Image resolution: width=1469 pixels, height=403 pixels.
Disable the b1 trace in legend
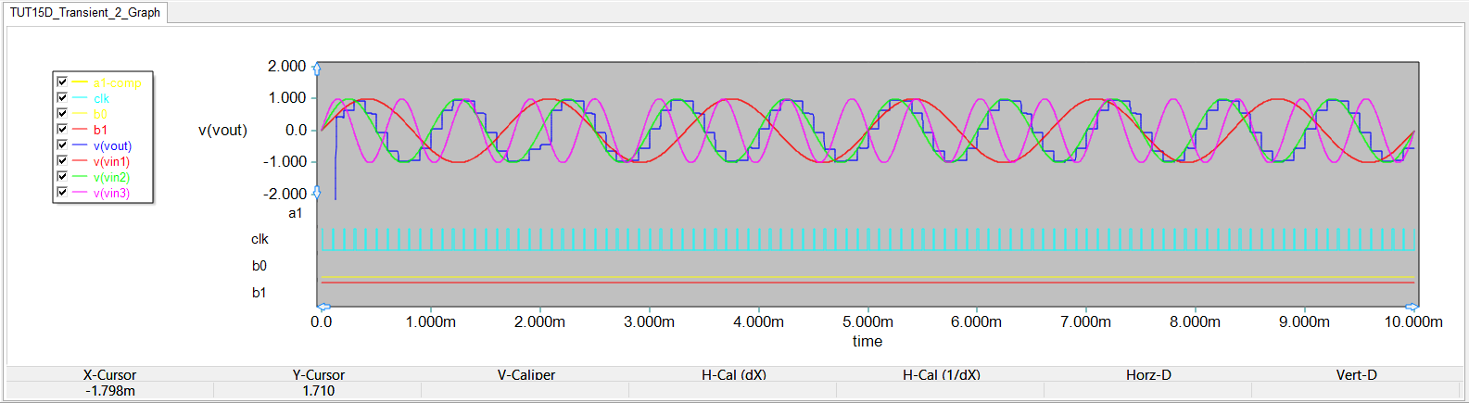[x=62, y=130]
